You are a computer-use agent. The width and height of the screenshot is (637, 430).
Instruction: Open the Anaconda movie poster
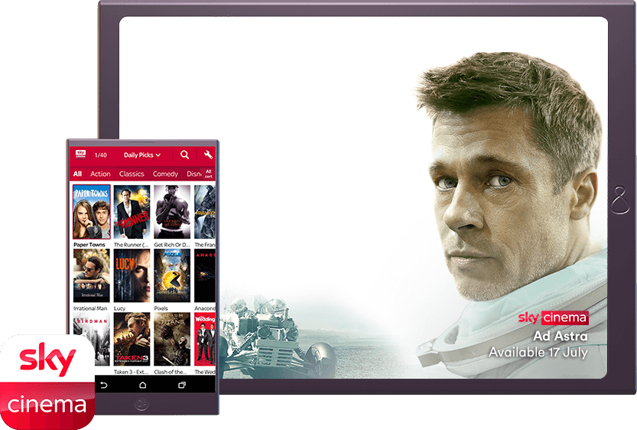[205, 275]
